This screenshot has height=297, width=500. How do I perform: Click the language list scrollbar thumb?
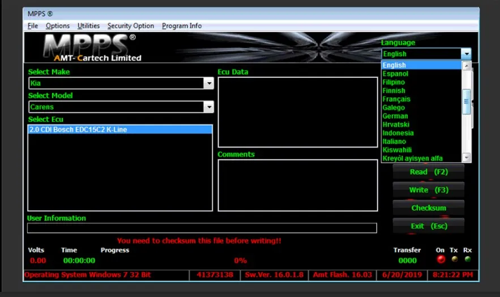pos(466,102)
